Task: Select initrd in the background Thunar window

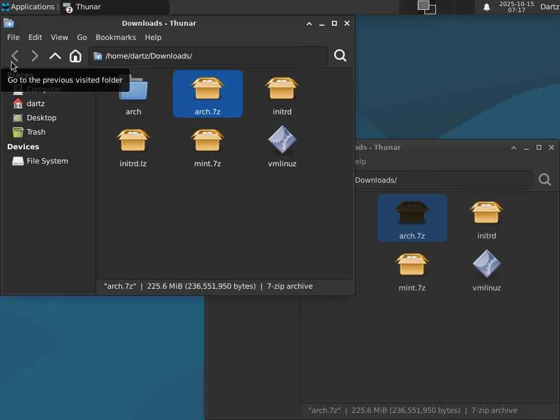Action: coord(486,220)
